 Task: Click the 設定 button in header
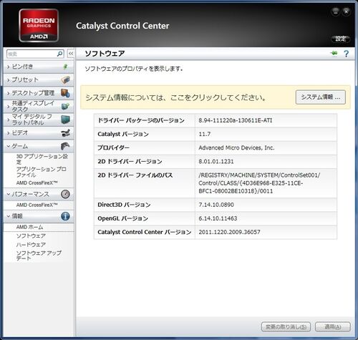[341, 39]
